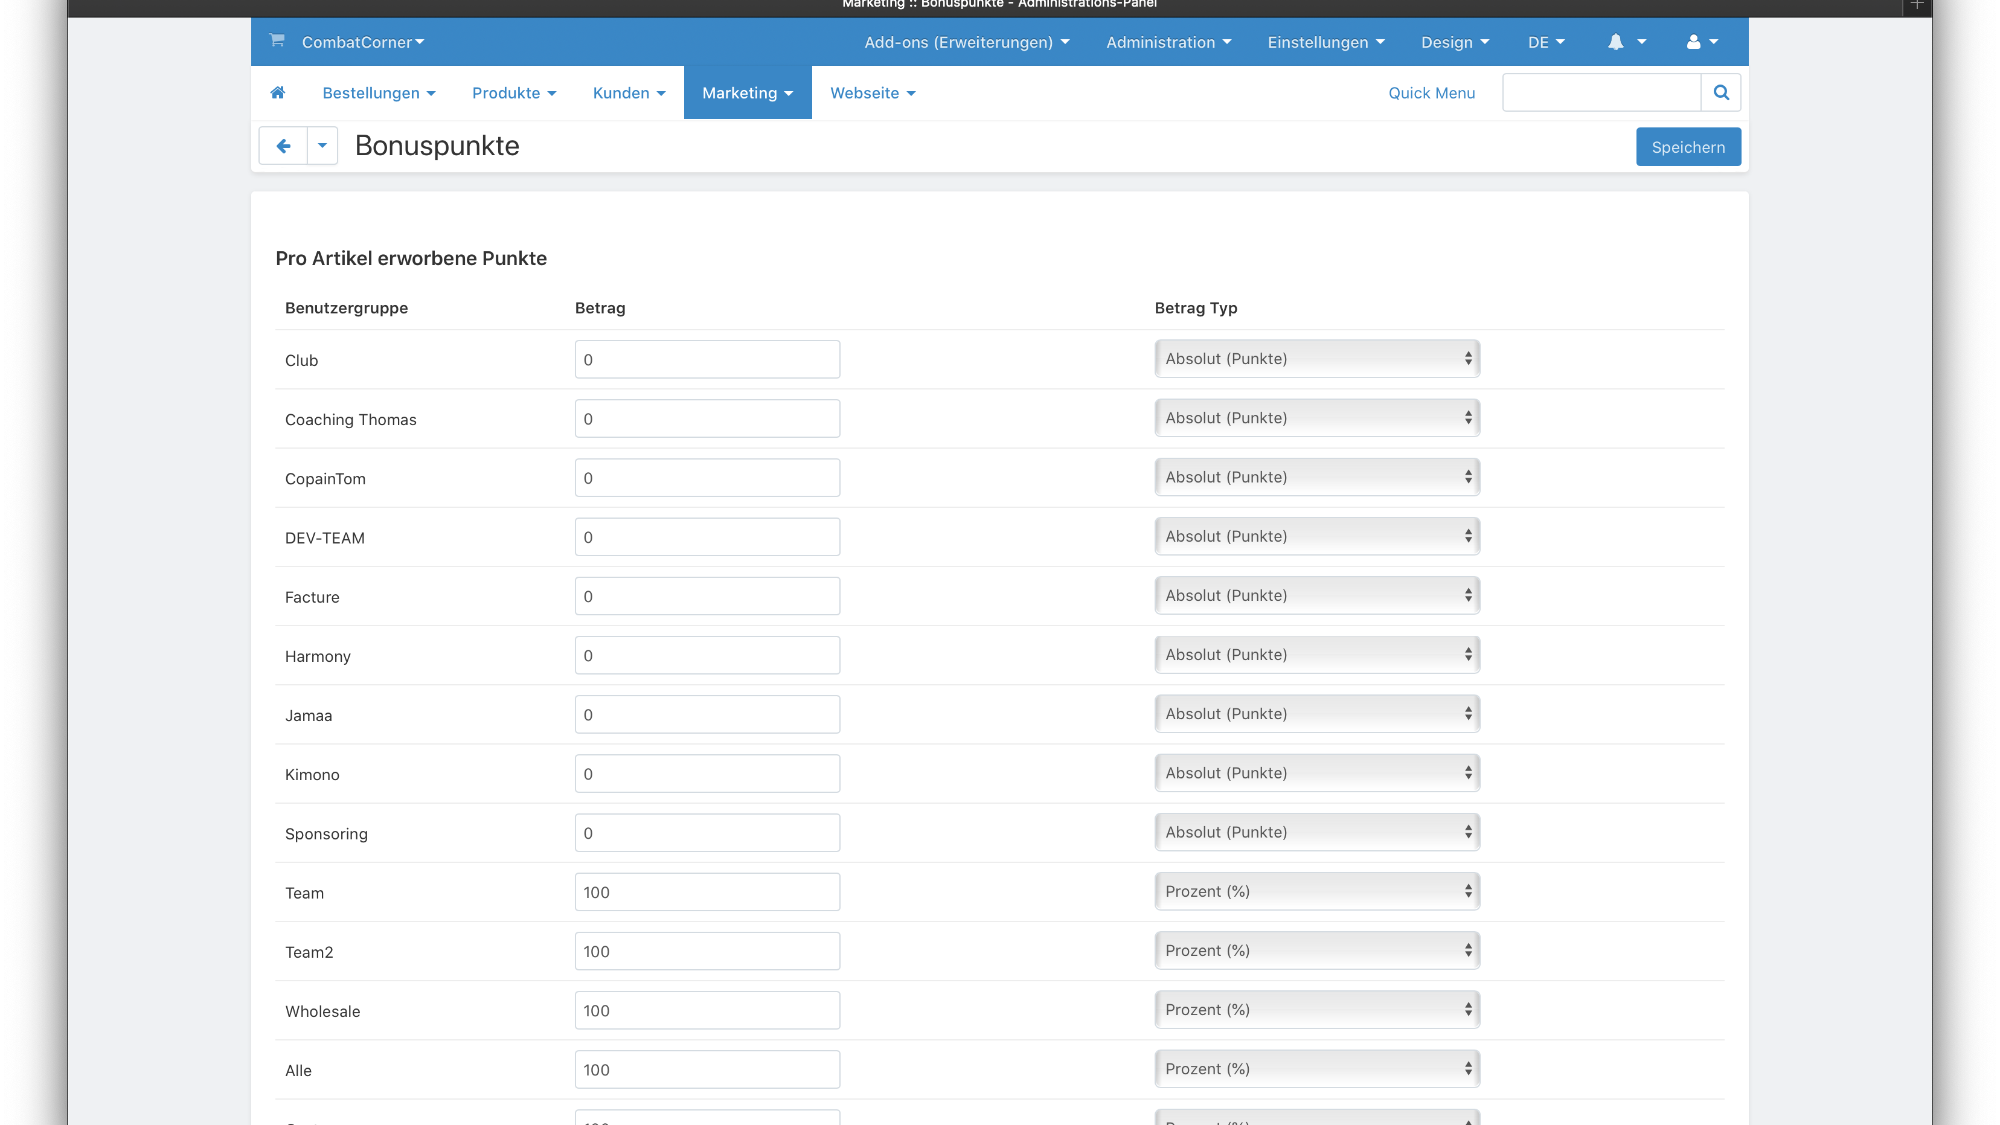Open the CombatCorner store dropdown
Image resolution: width=2000 pixels, height=1125 pixels.
point(362,42)
